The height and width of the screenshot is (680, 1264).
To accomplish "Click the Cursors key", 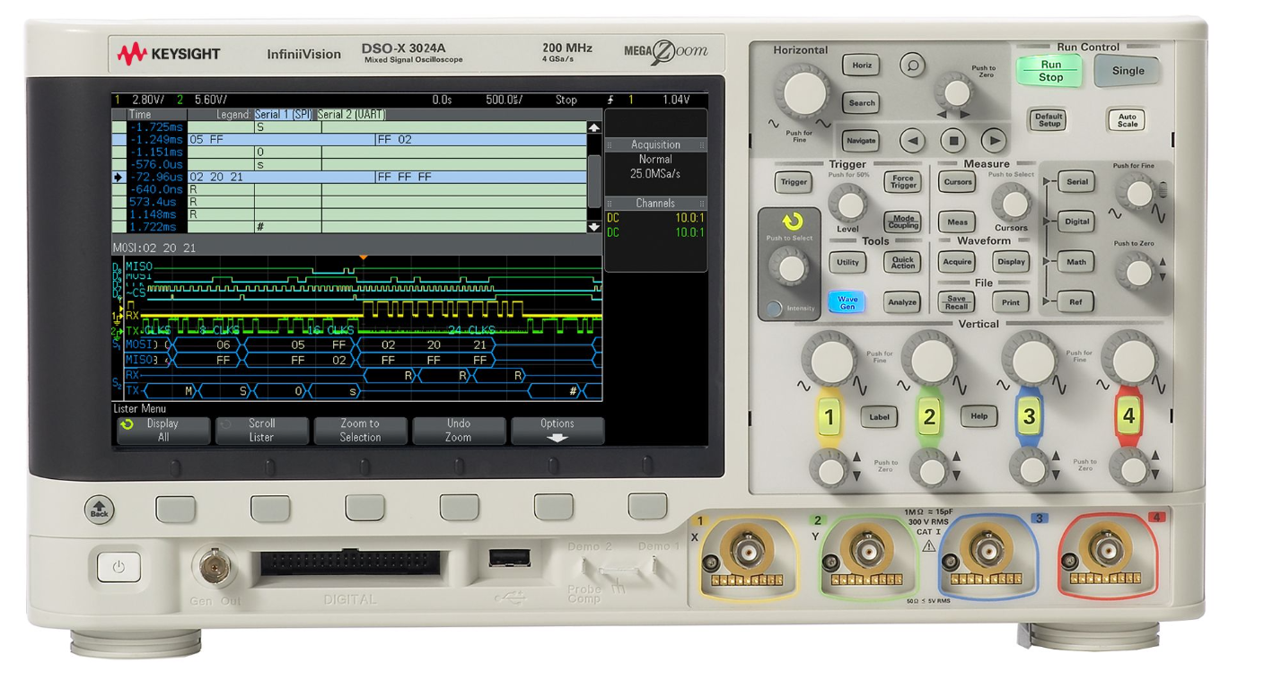I will [958, 182].
